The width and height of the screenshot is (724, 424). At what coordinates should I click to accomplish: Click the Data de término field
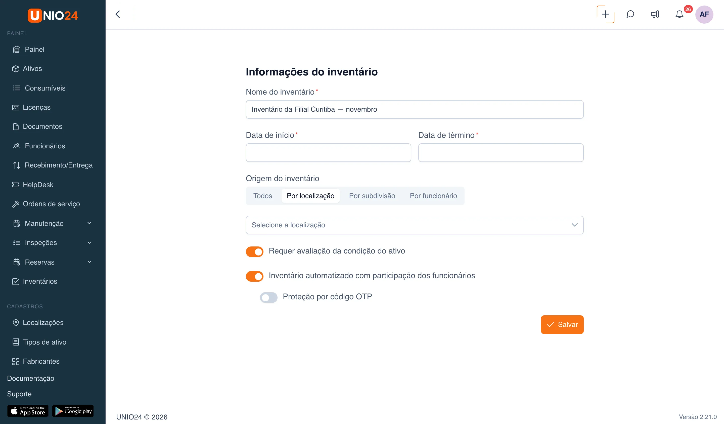tap(501, 153)
